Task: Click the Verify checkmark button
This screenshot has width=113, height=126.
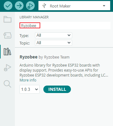Action: coord(8,6)
